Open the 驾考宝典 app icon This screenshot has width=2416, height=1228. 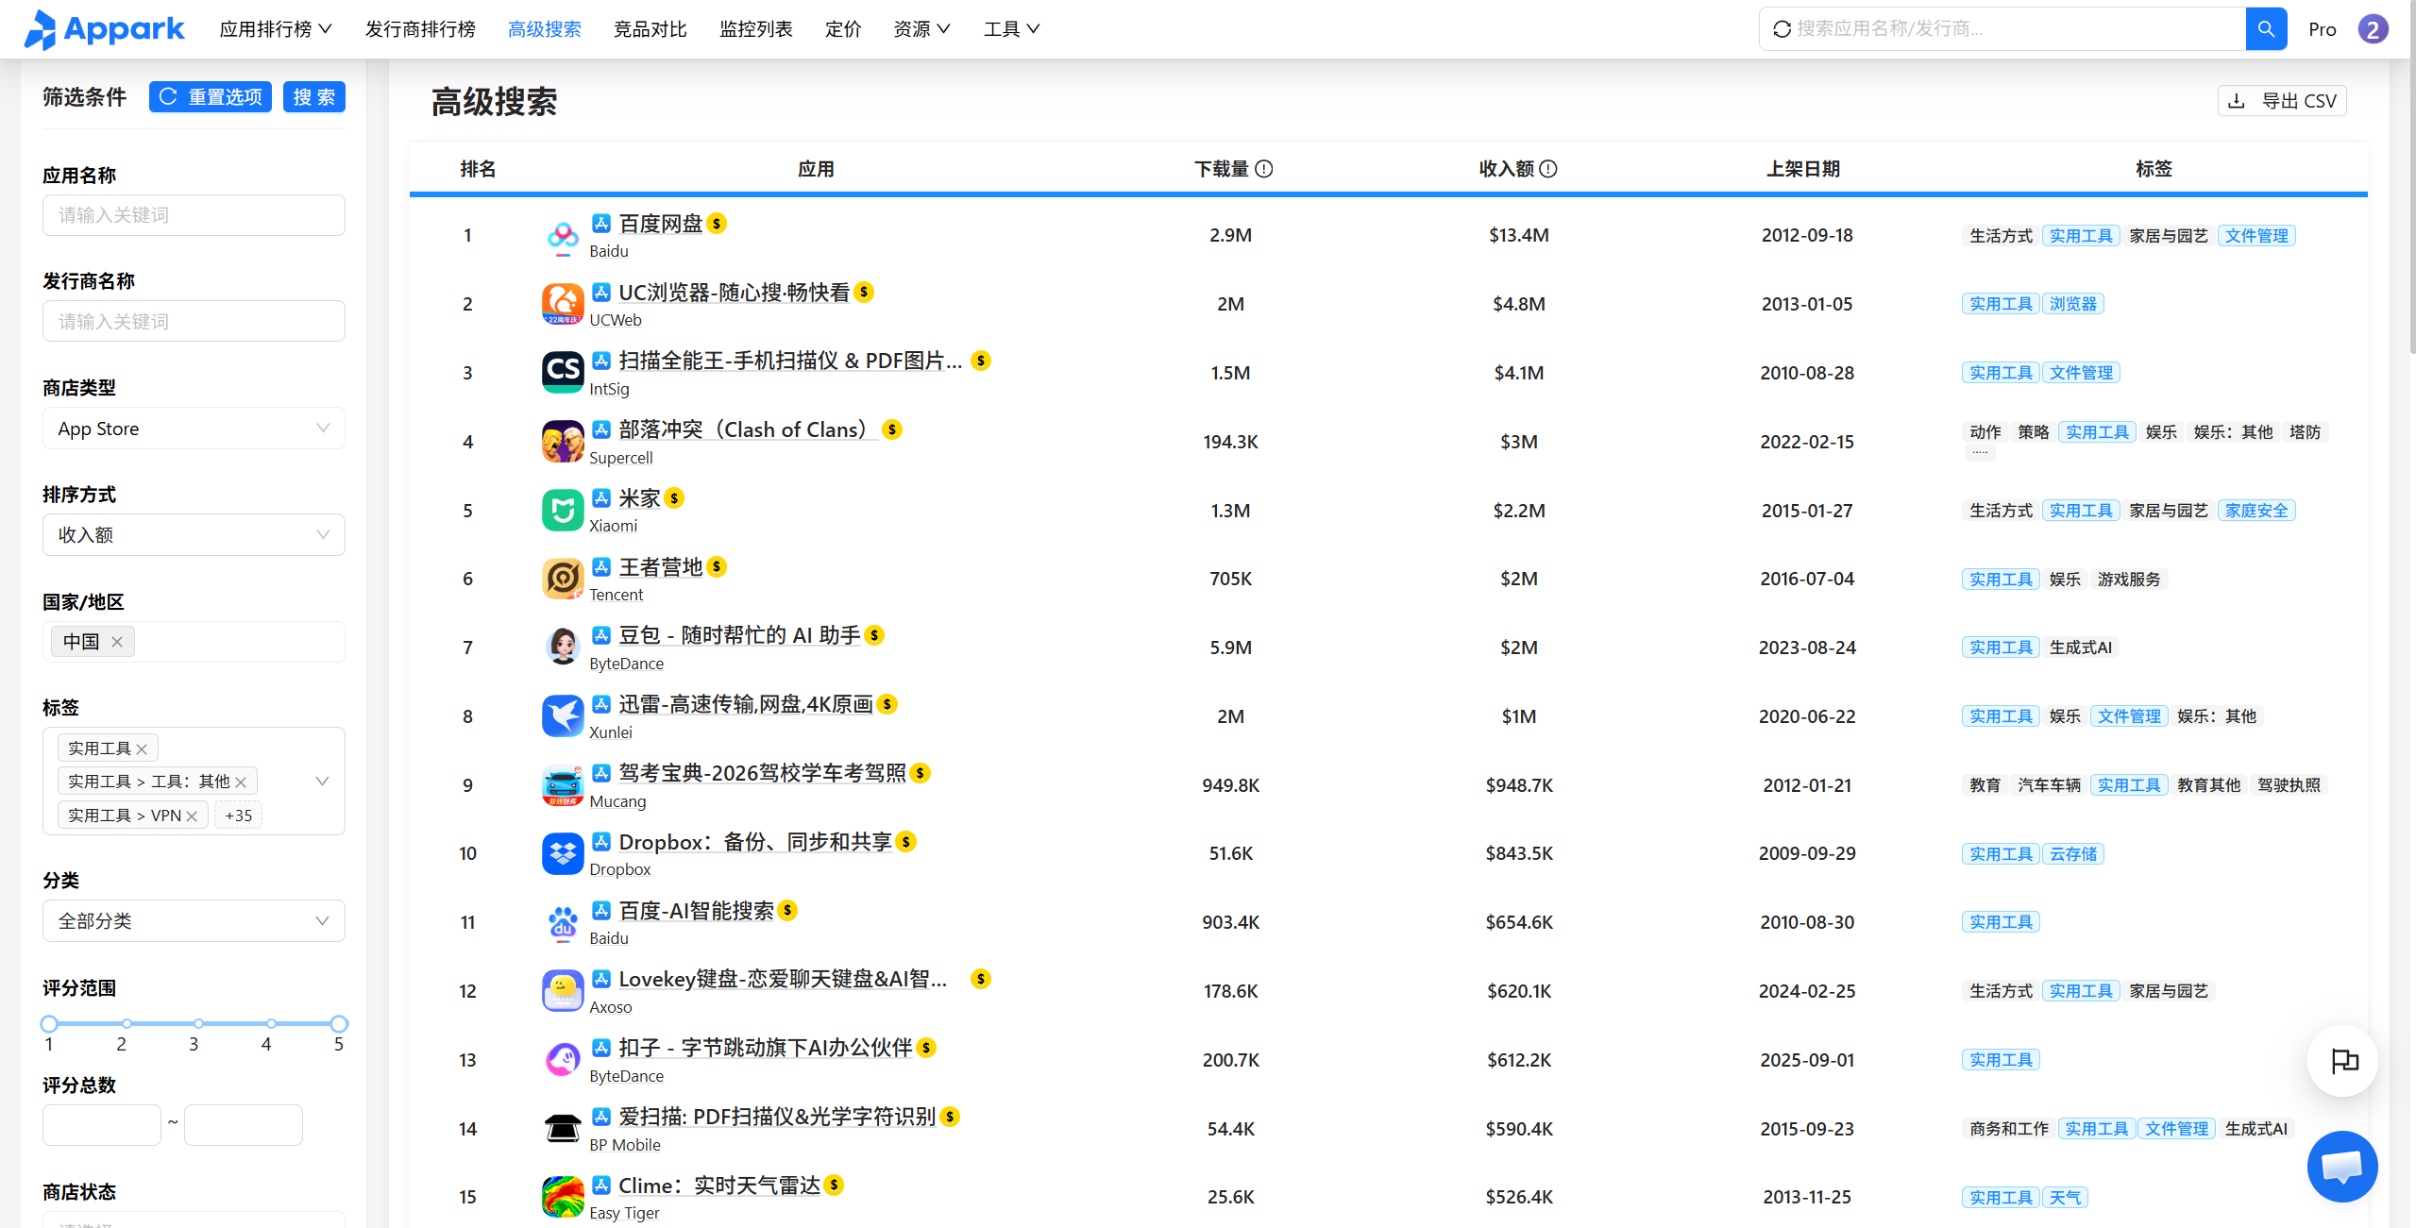coord(563,785)
